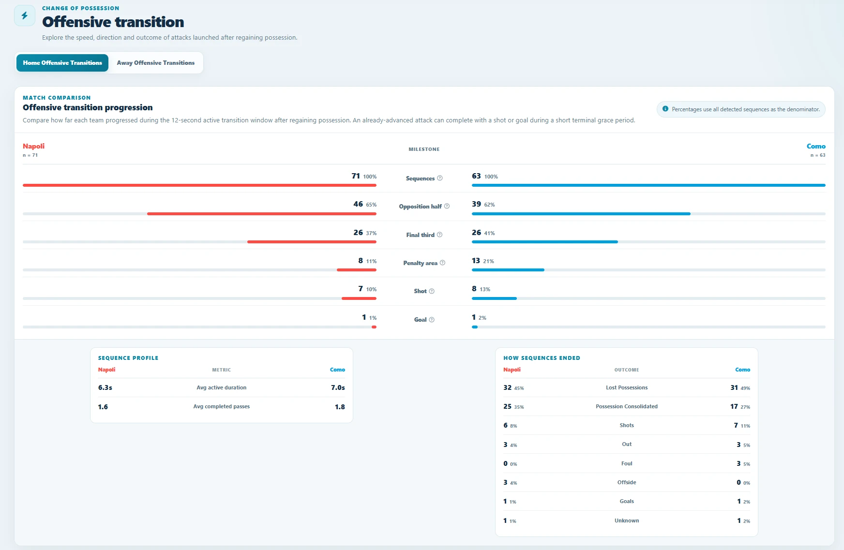The image size is (844, 550).
Task: Click Como's '1.8' completed passes value
Action: point(340,407)
